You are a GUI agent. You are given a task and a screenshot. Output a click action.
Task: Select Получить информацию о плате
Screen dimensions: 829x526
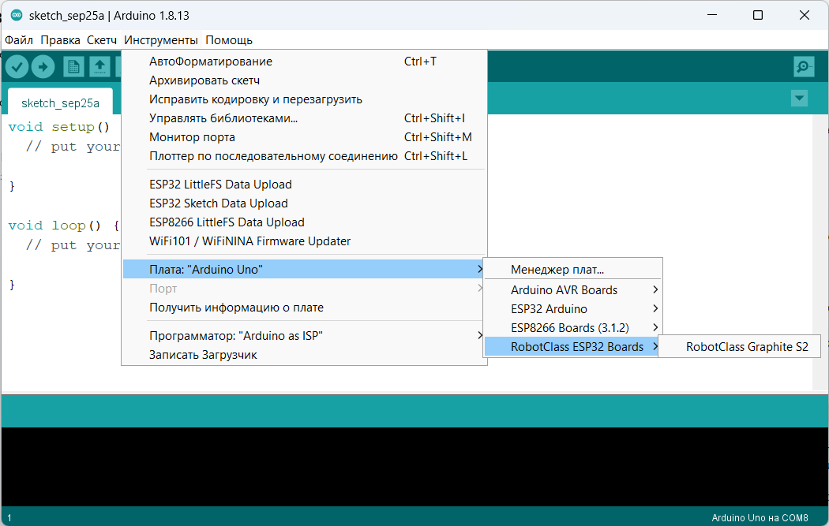click(x=303, y=308)
